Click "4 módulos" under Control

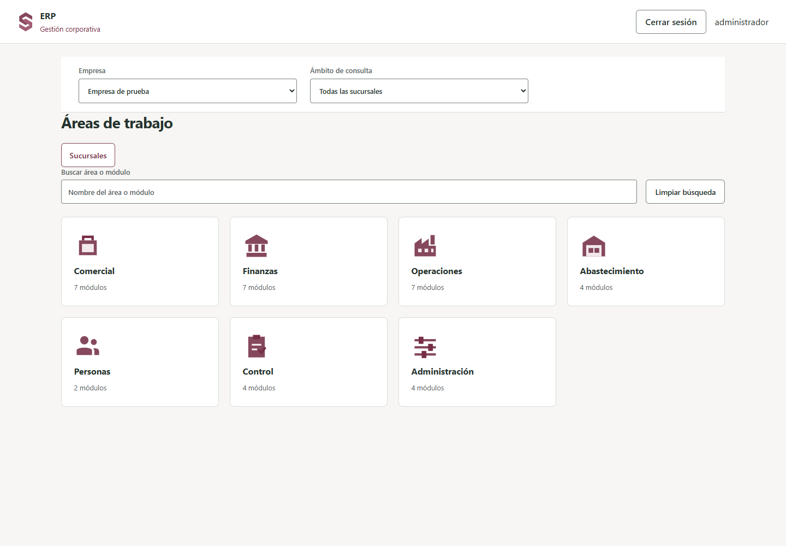(259, 388)
